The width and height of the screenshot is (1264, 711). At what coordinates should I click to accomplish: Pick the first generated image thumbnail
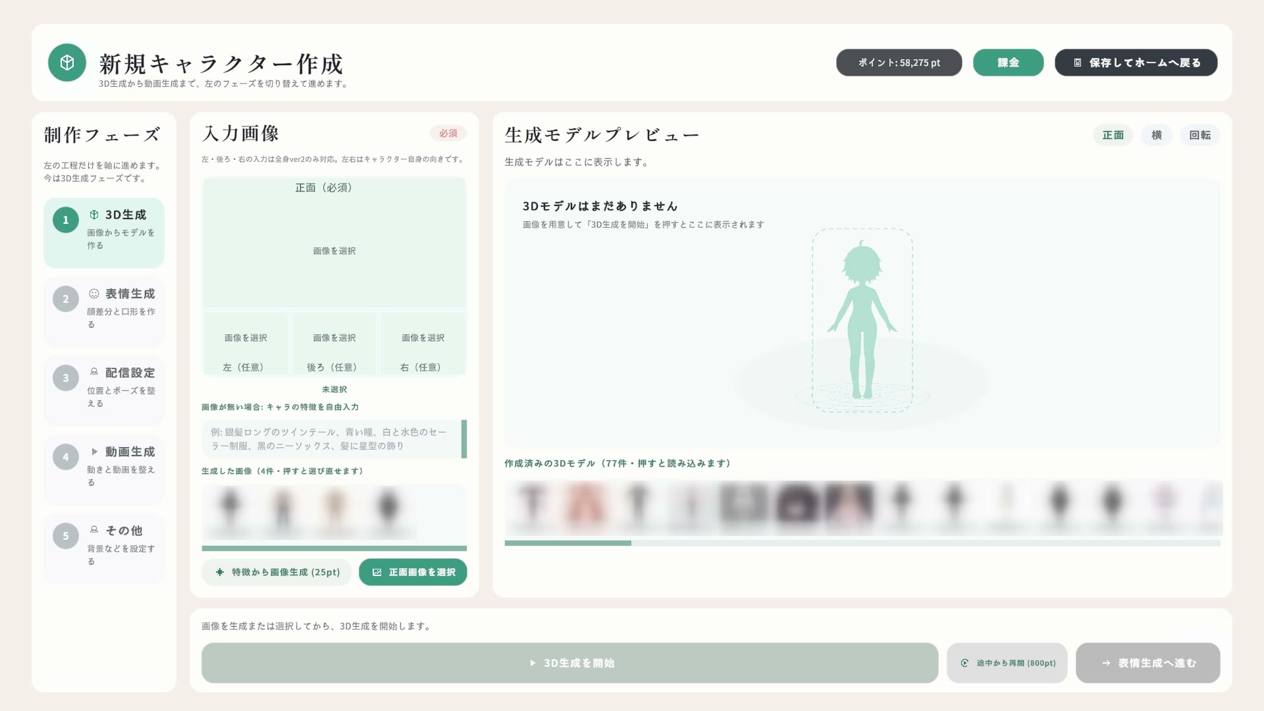click(x=230, y=512)
